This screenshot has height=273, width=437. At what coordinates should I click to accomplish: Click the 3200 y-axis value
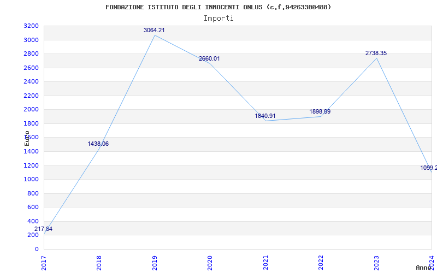(31, 26)
